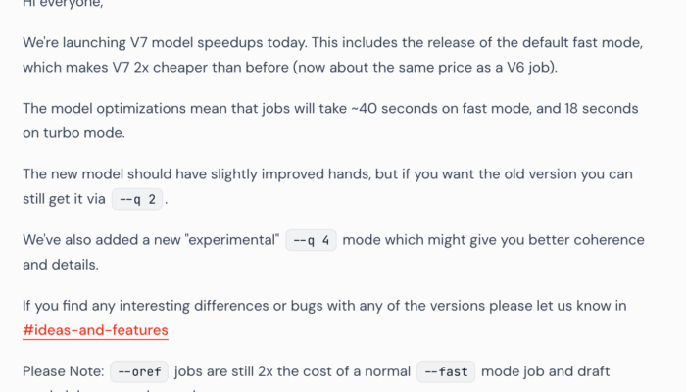Screen dimensions: 686x392
Task: Select the "--oref" code snippet
Action: [139, 371]
